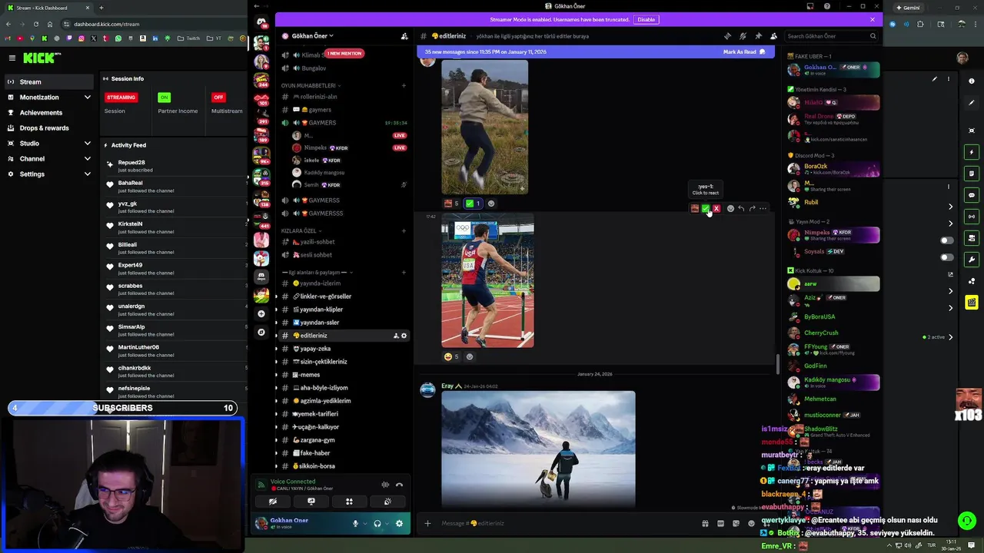This screenshot has width=984, height=553.
Task: Open the memes channel
Action: click(342, 375)
